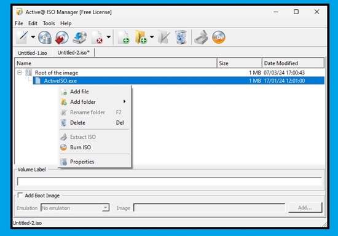
Task: Switch to the Untitled-2.iso* tab
Action: point(73,53)
